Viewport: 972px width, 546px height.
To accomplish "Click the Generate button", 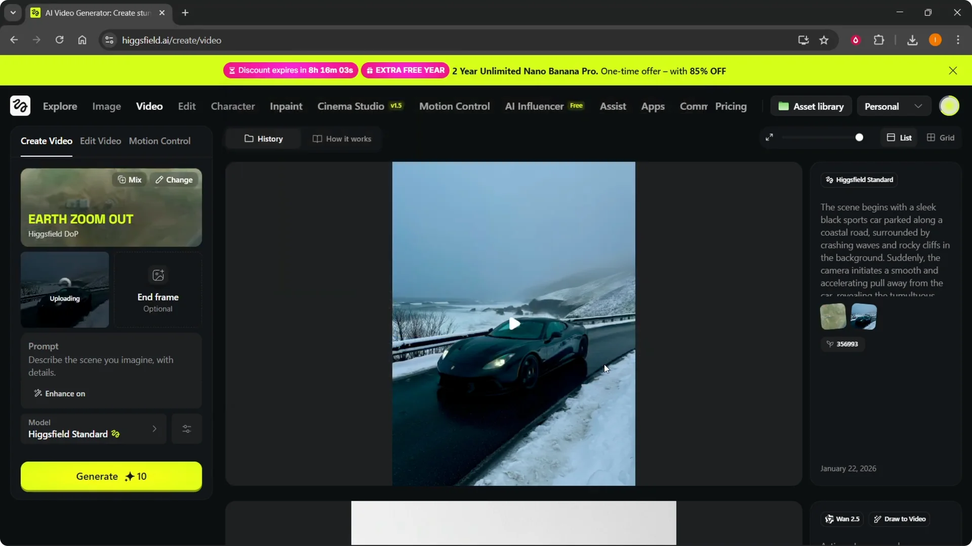I will click(111, 476).
